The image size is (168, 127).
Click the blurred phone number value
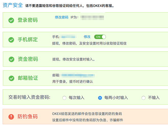[68, 37]
